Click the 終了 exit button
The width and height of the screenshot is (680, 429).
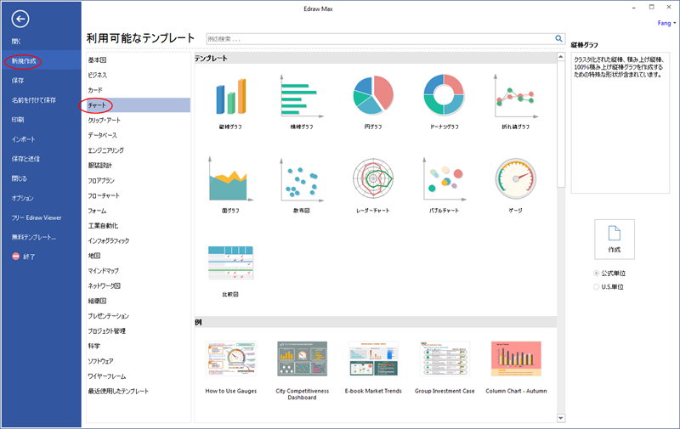click(x=24, y=257)
